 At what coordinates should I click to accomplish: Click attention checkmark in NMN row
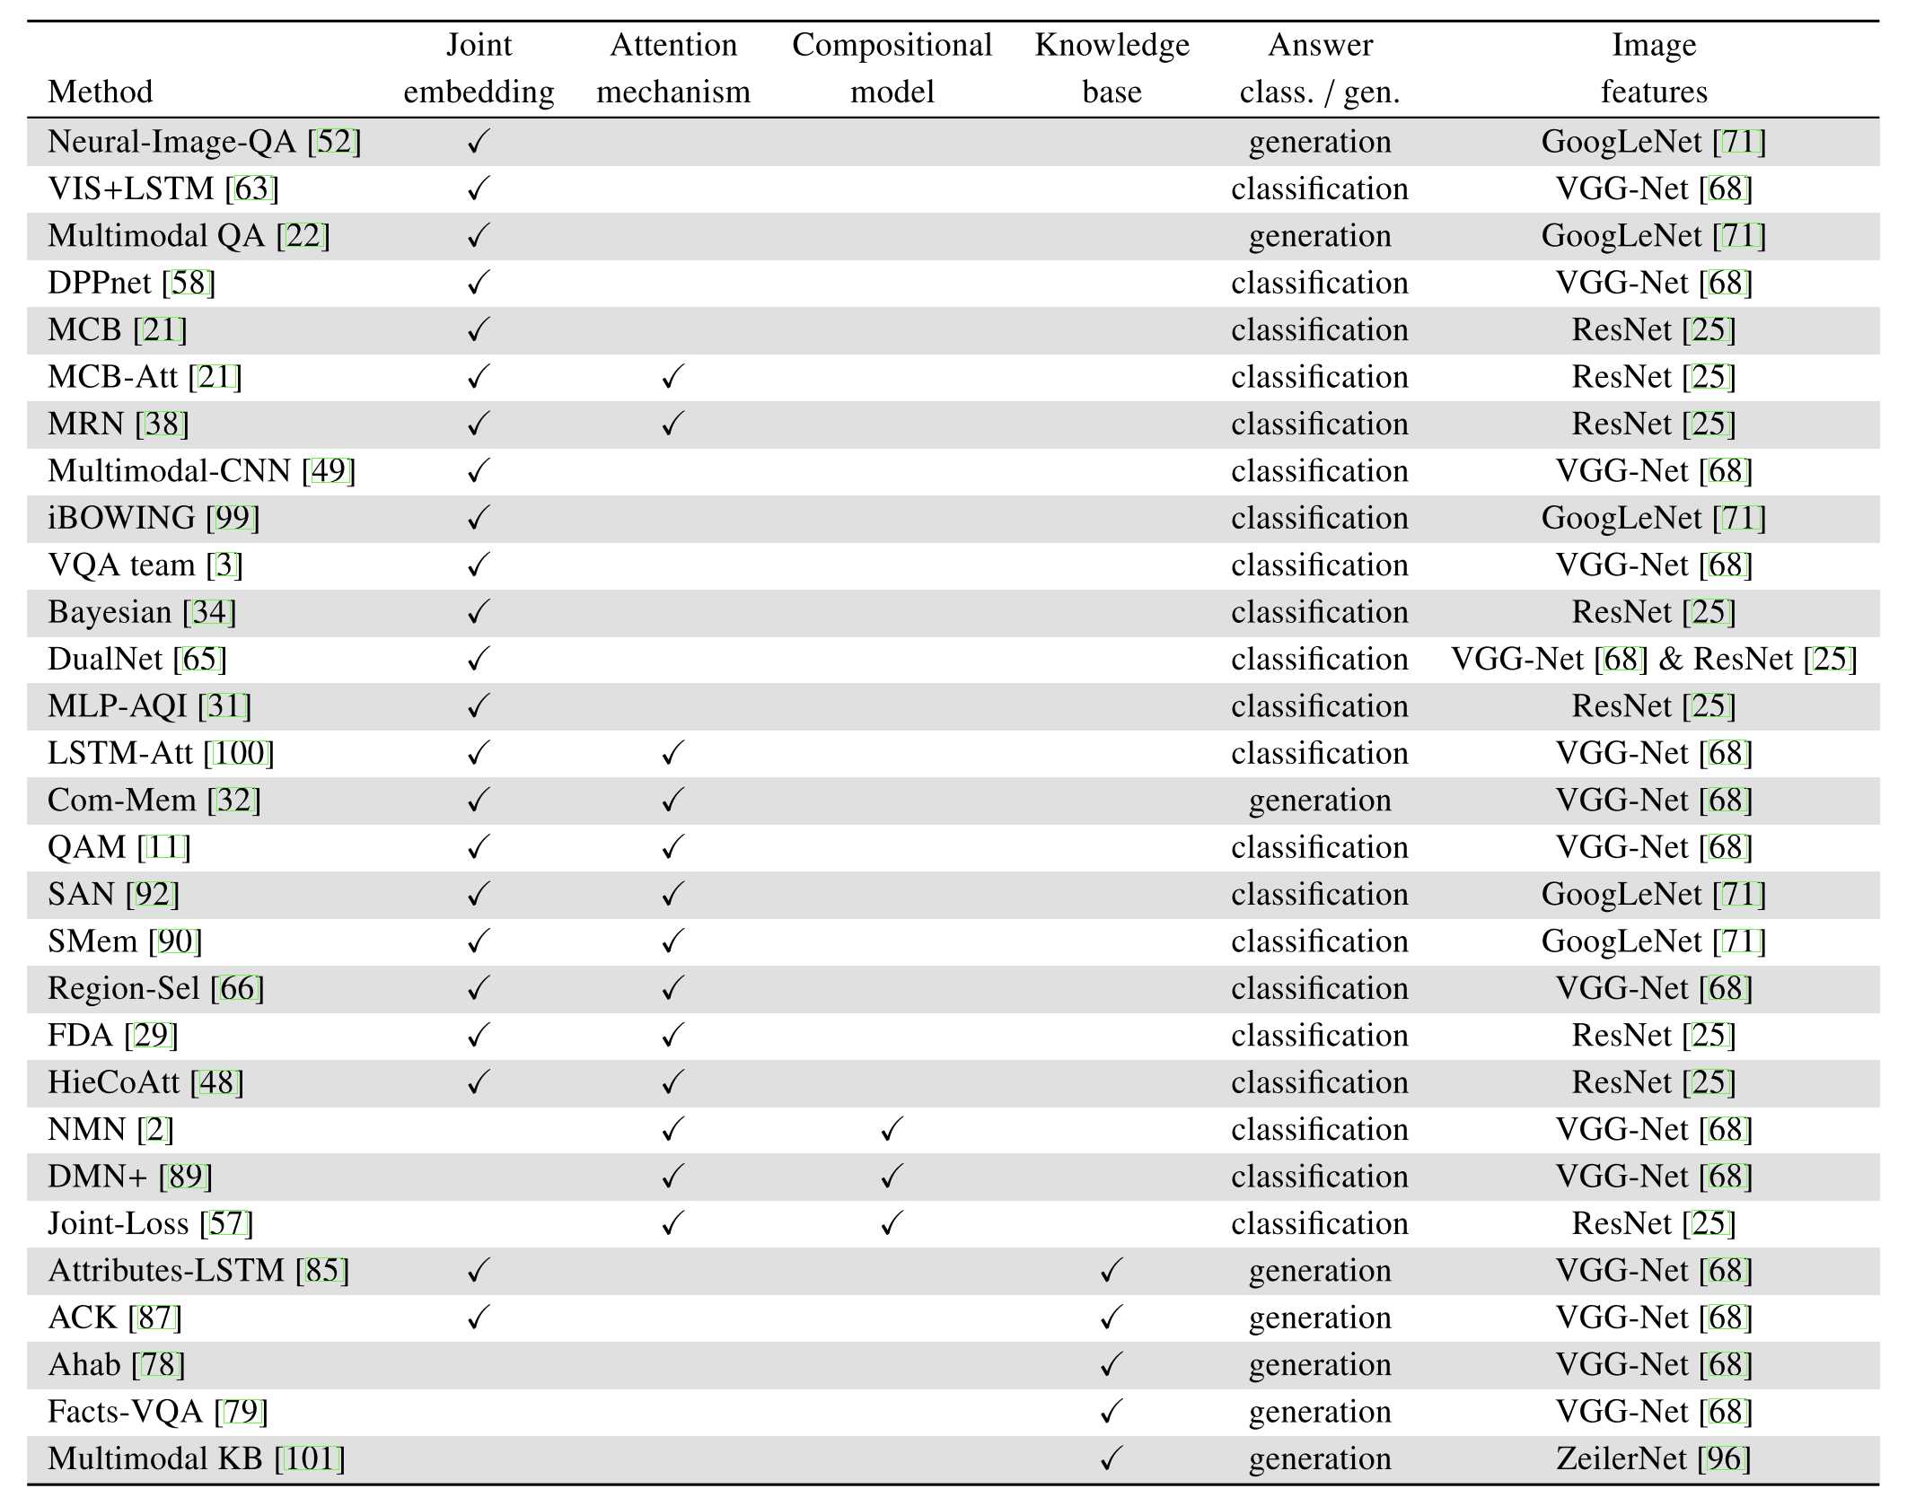click(672, 1130)
